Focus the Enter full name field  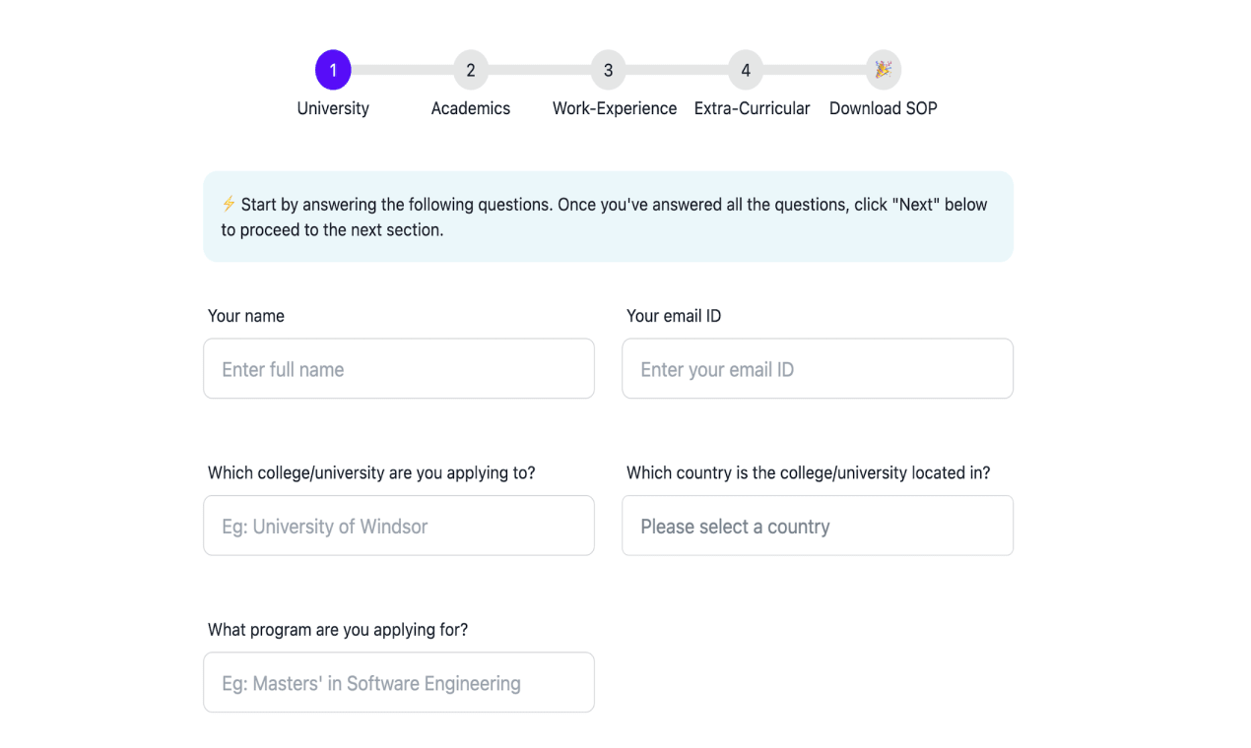pyautogui.click(x=399, y=369)
